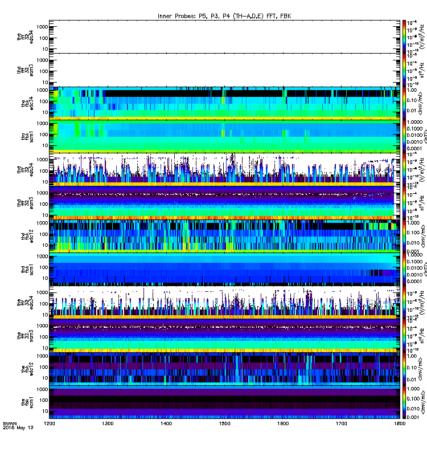427x456 pixels.
Task: Click the empty tha fff 32 edc34 spectrogram panel
Action: 224,36
